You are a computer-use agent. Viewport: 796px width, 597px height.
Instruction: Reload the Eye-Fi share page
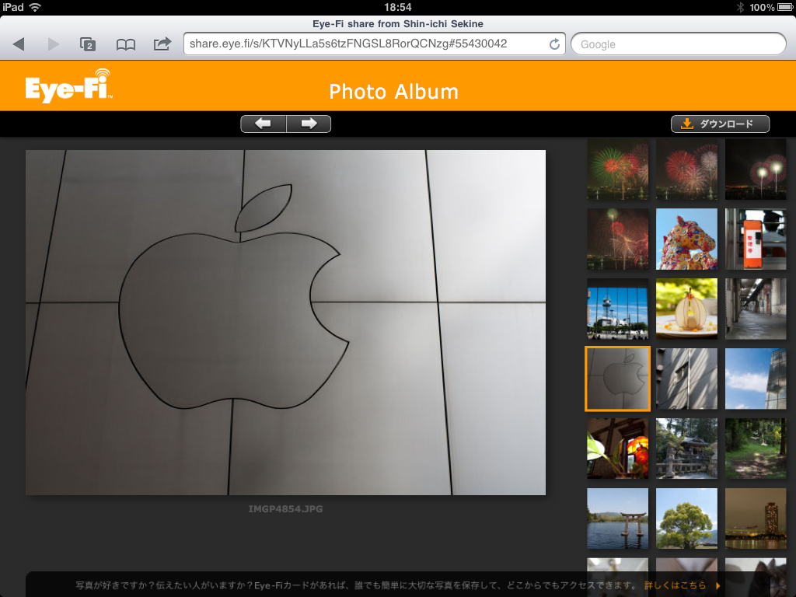555,44
